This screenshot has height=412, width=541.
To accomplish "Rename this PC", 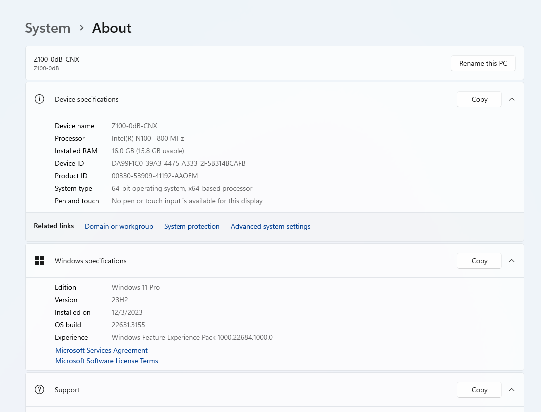I will click(x=483, y=63).
